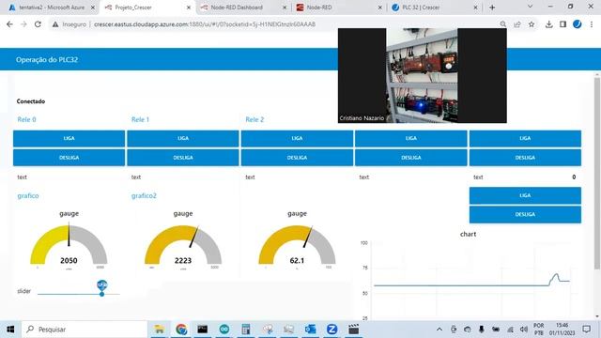The image size is (601, 338).
Task: Click the DESLIGA button just above the chart
Action: click(525, 215)
